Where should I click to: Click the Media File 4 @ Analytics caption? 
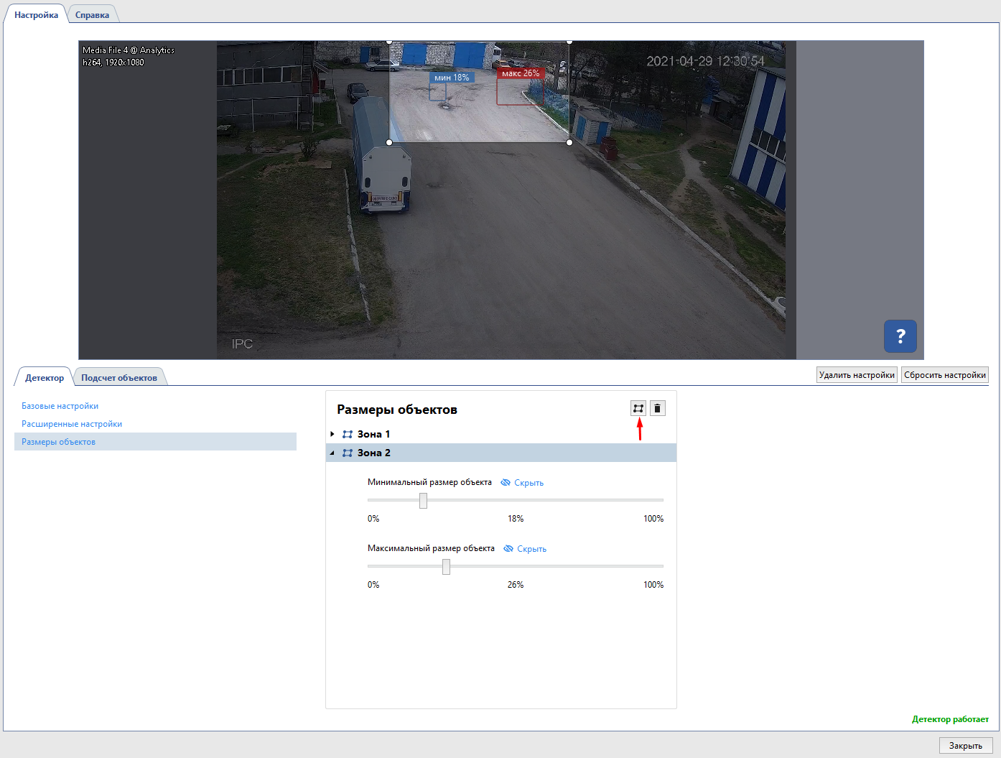[129, 50]
